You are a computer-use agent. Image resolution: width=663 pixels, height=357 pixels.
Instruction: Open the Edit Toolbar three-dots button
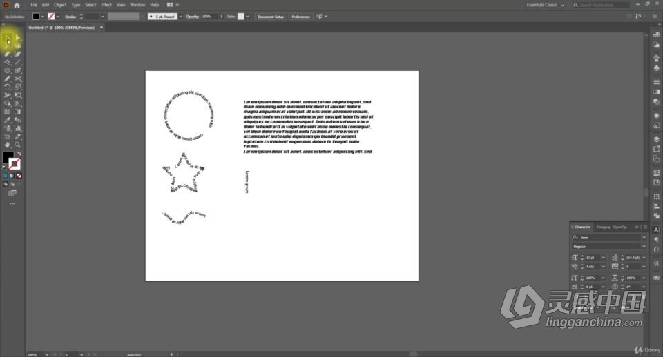12,203
